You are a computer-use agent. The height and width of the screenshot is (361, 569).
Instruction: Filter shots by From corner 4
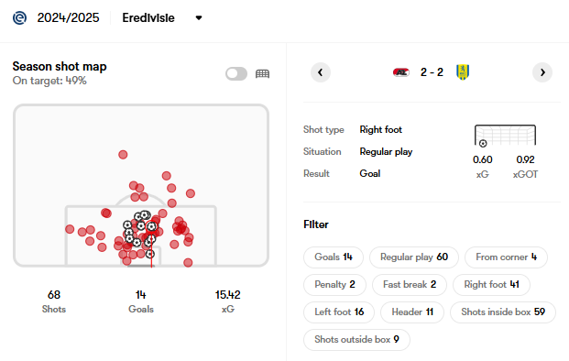tap(506, 257)
